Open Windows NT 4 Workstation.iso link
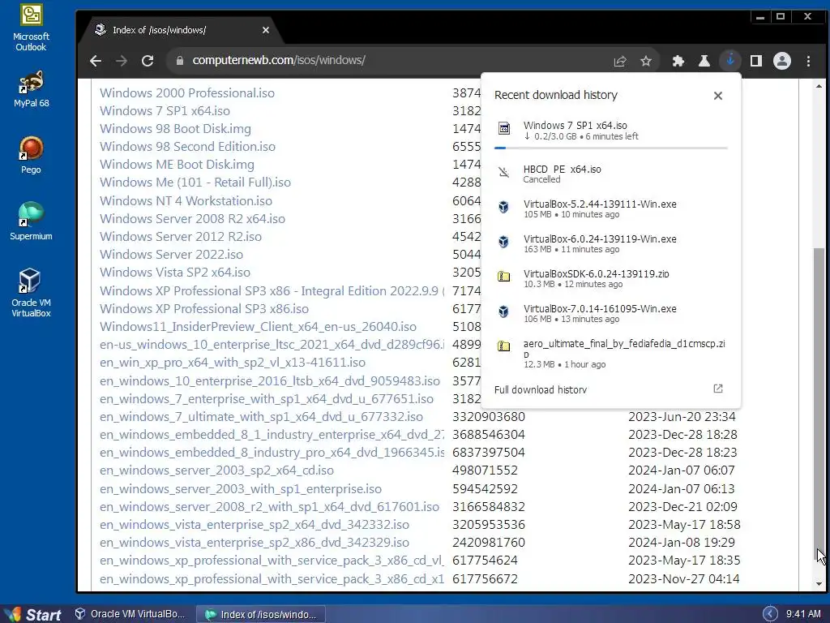This screenshot has height=623, width=830. click(186, 201)
